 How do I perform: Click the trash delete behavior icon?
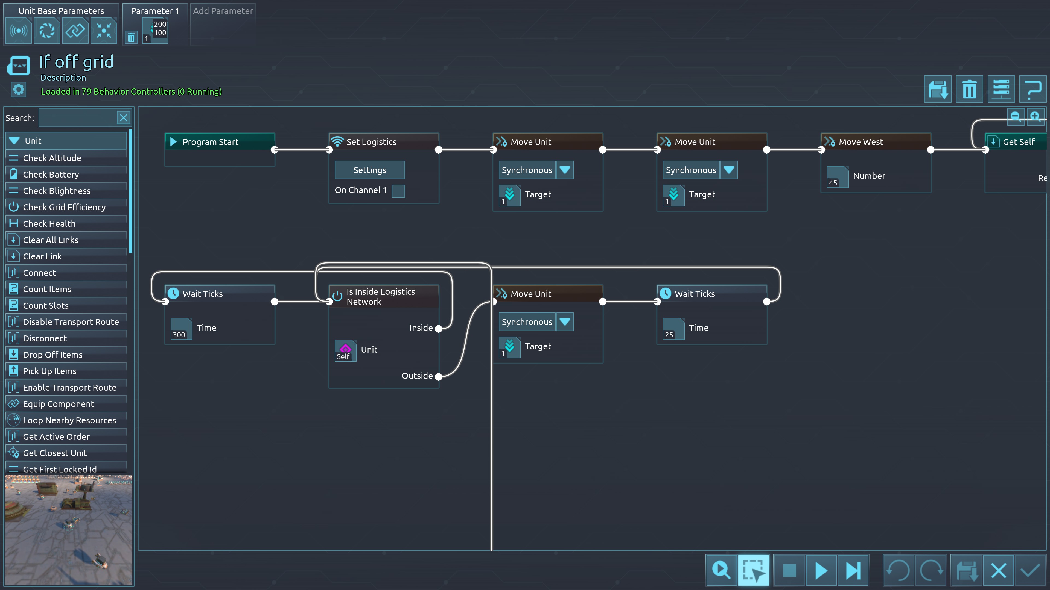[969, 89]
